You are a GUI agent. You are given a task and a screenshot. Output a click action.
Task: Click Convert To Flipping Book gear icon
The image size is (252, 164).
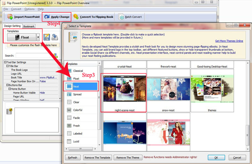[x=76, y=17]
